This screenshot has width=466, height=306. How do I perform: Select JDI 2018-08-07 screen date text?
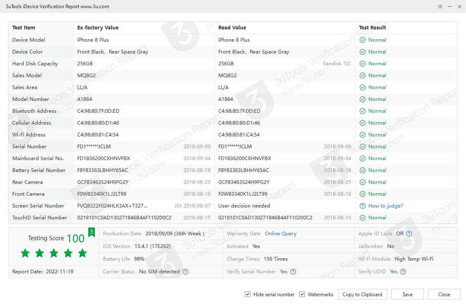click(x=192, y=206)
